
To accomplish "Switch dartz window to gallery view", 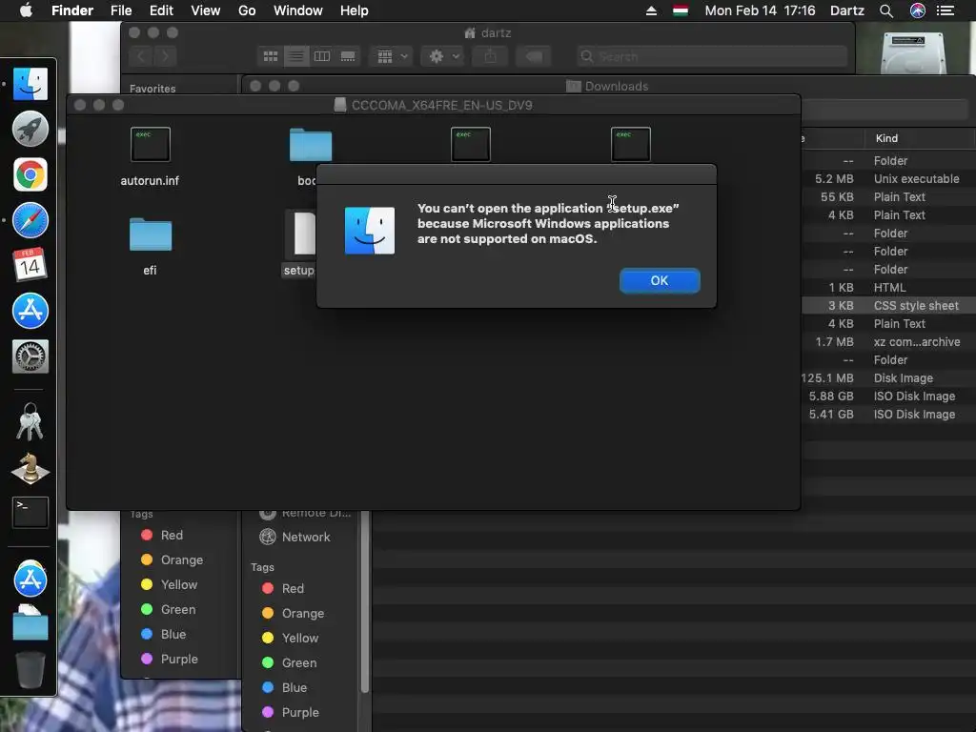I will 348,56.
